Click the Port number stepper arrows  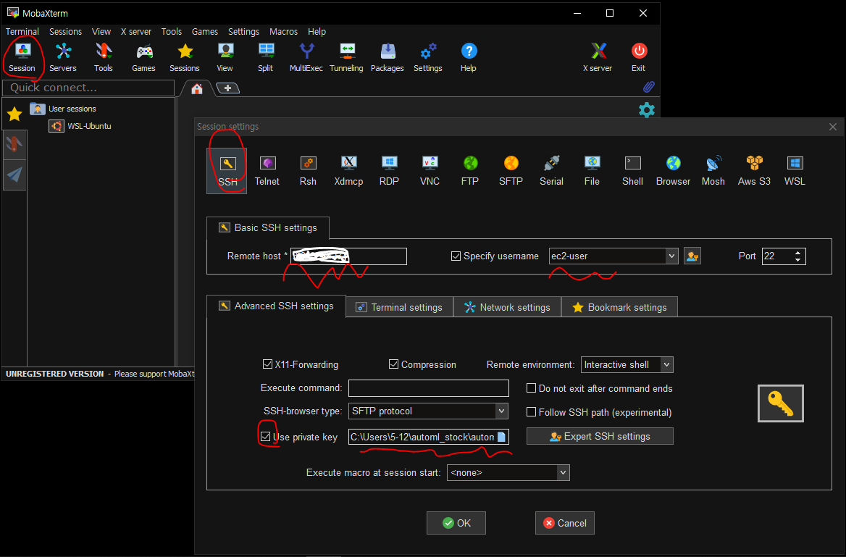point(798,256)
